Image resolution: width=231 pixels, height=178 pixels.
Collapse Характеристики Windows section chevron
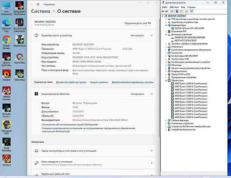pyautogui.click(x=152, y=94)
